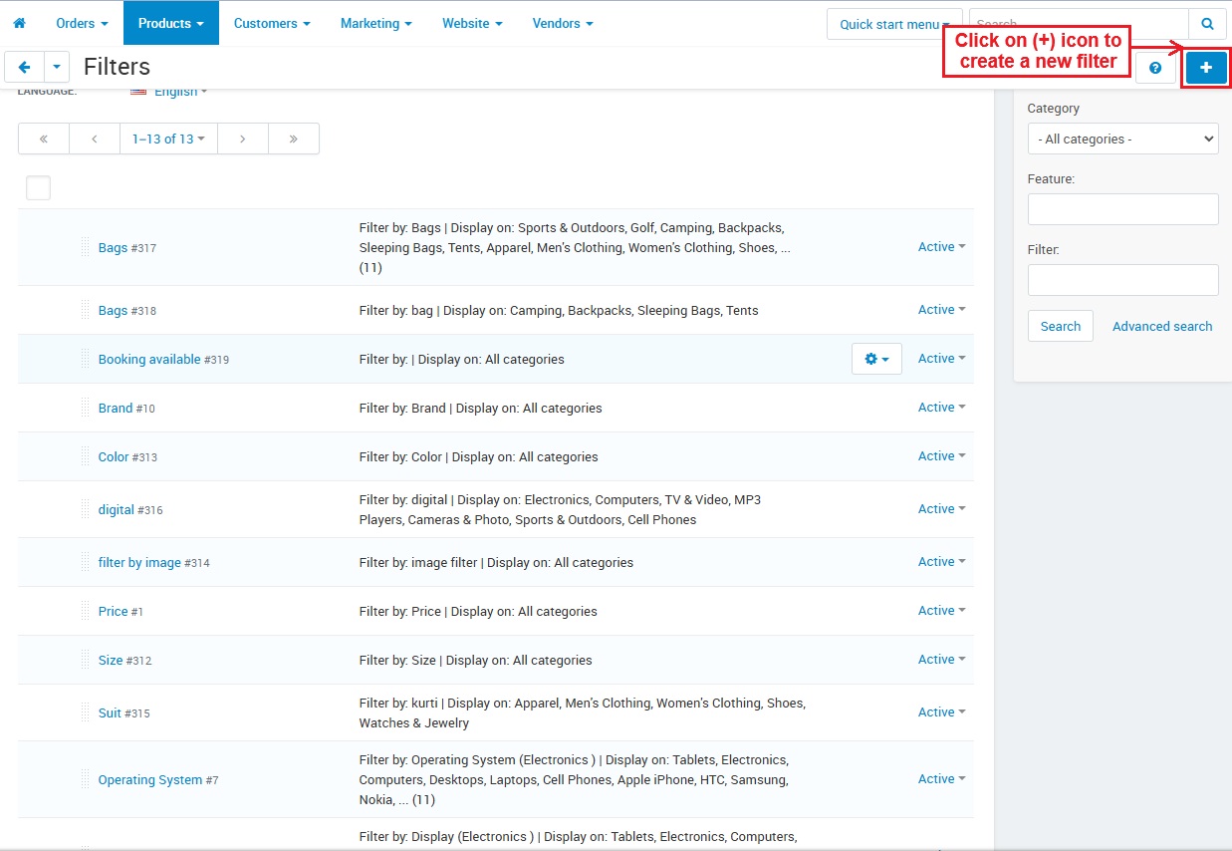The image size is (1232, 851).
Task: Click the Feature input field
Action: pos(1122,209)
